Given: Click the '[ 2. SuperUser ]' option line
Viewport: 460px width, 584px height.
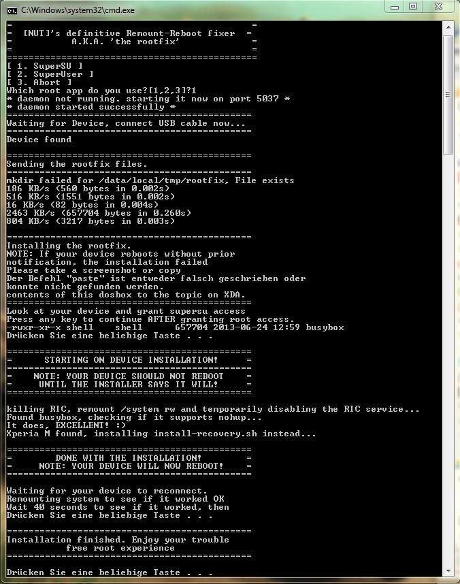Looking at the screenshot, I should click(50, 74).
